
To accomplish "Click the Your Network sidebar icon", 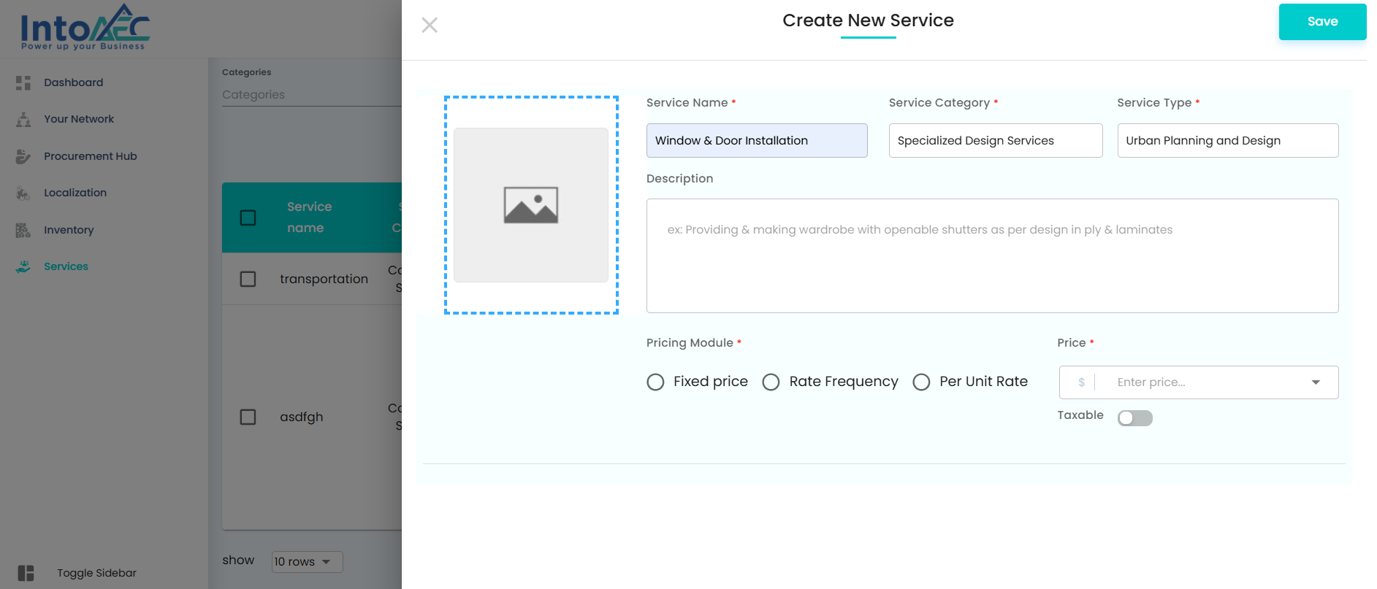I will [23, 120].
